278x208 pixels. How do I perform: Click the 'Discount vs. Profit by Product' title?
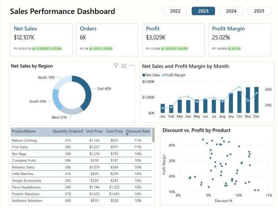click(x=196, y=130)
